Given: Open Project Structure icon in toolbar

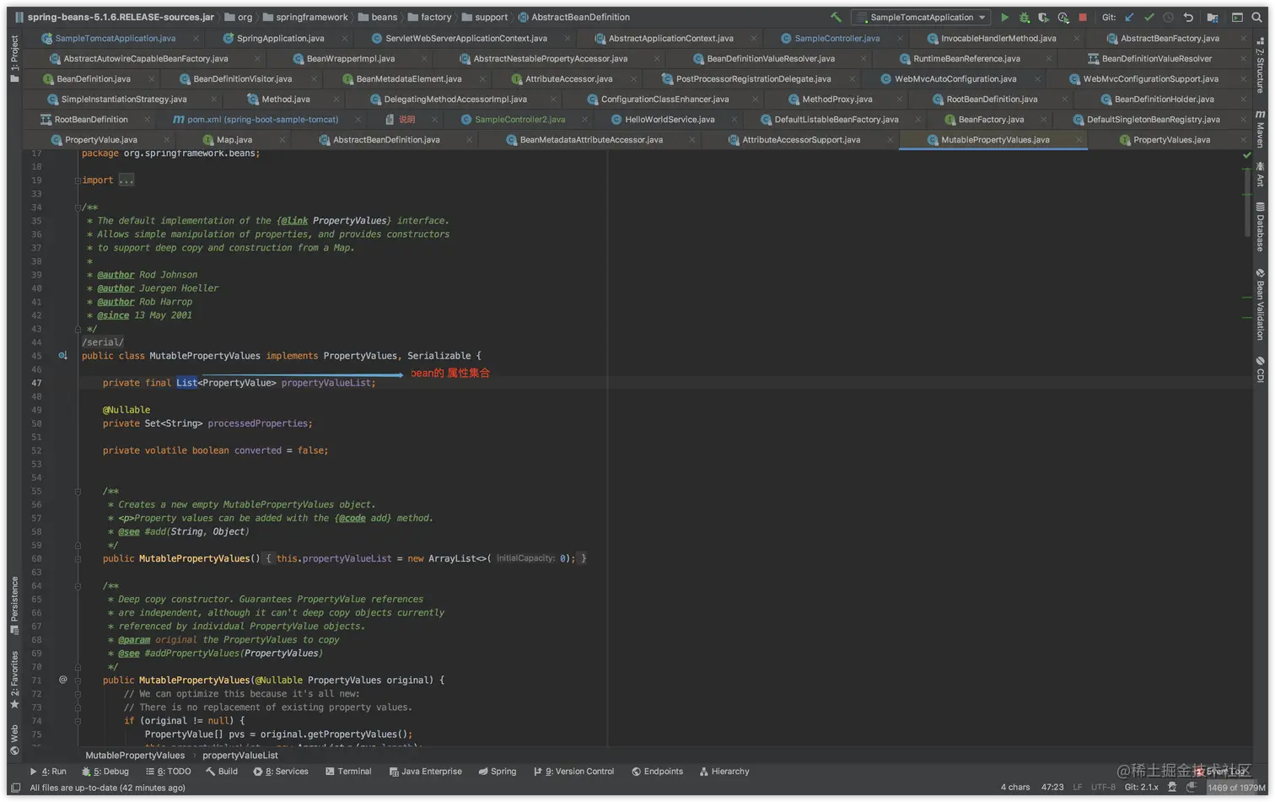Looking at the screenshot, I should (x=1213, y=17).
